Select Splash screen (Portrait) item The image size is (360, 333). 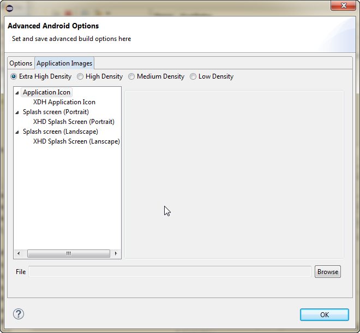[x=56, y=112]
